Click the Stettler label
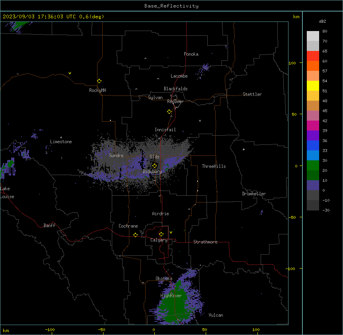The height and width of the screenshot is (335, 343). click(x=252, y=94)
